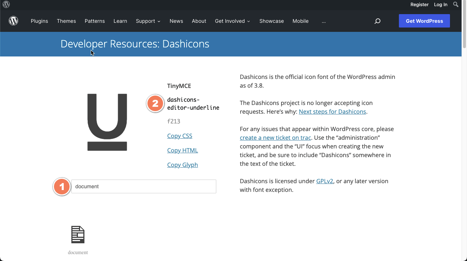Viewport: 467px width, 261px height.
Task: Open the Plugins menu item
Action: tap(39, 21)
